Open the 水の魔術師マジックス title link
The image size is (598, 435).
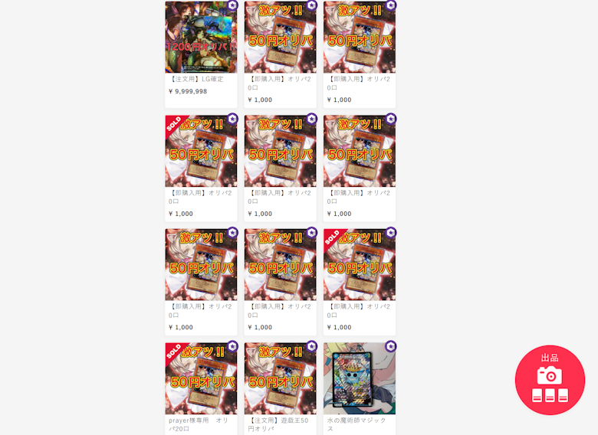(x=356, y=424)
